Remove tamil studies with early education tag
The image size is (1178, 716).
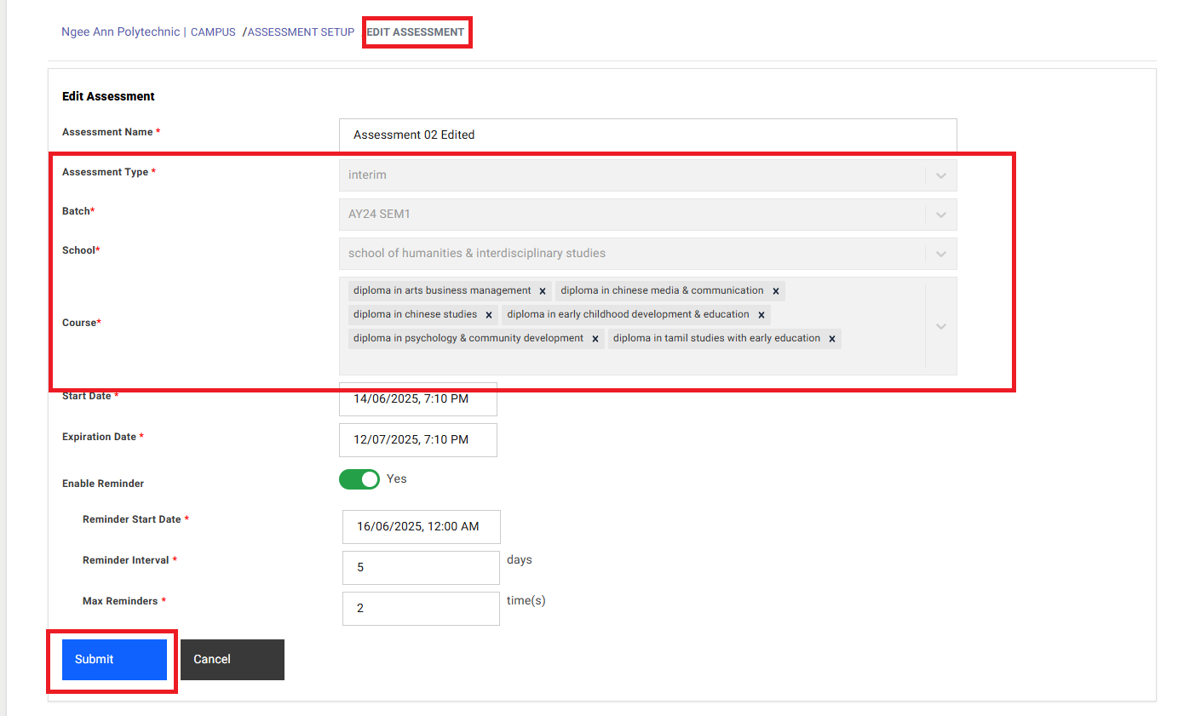point(832,339)
